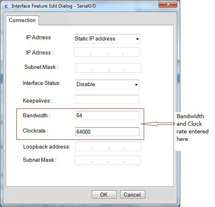Viewport: 215px width, 207px height.
Task: Click the Clockrate field showing 64000
Action: (107, 131)
